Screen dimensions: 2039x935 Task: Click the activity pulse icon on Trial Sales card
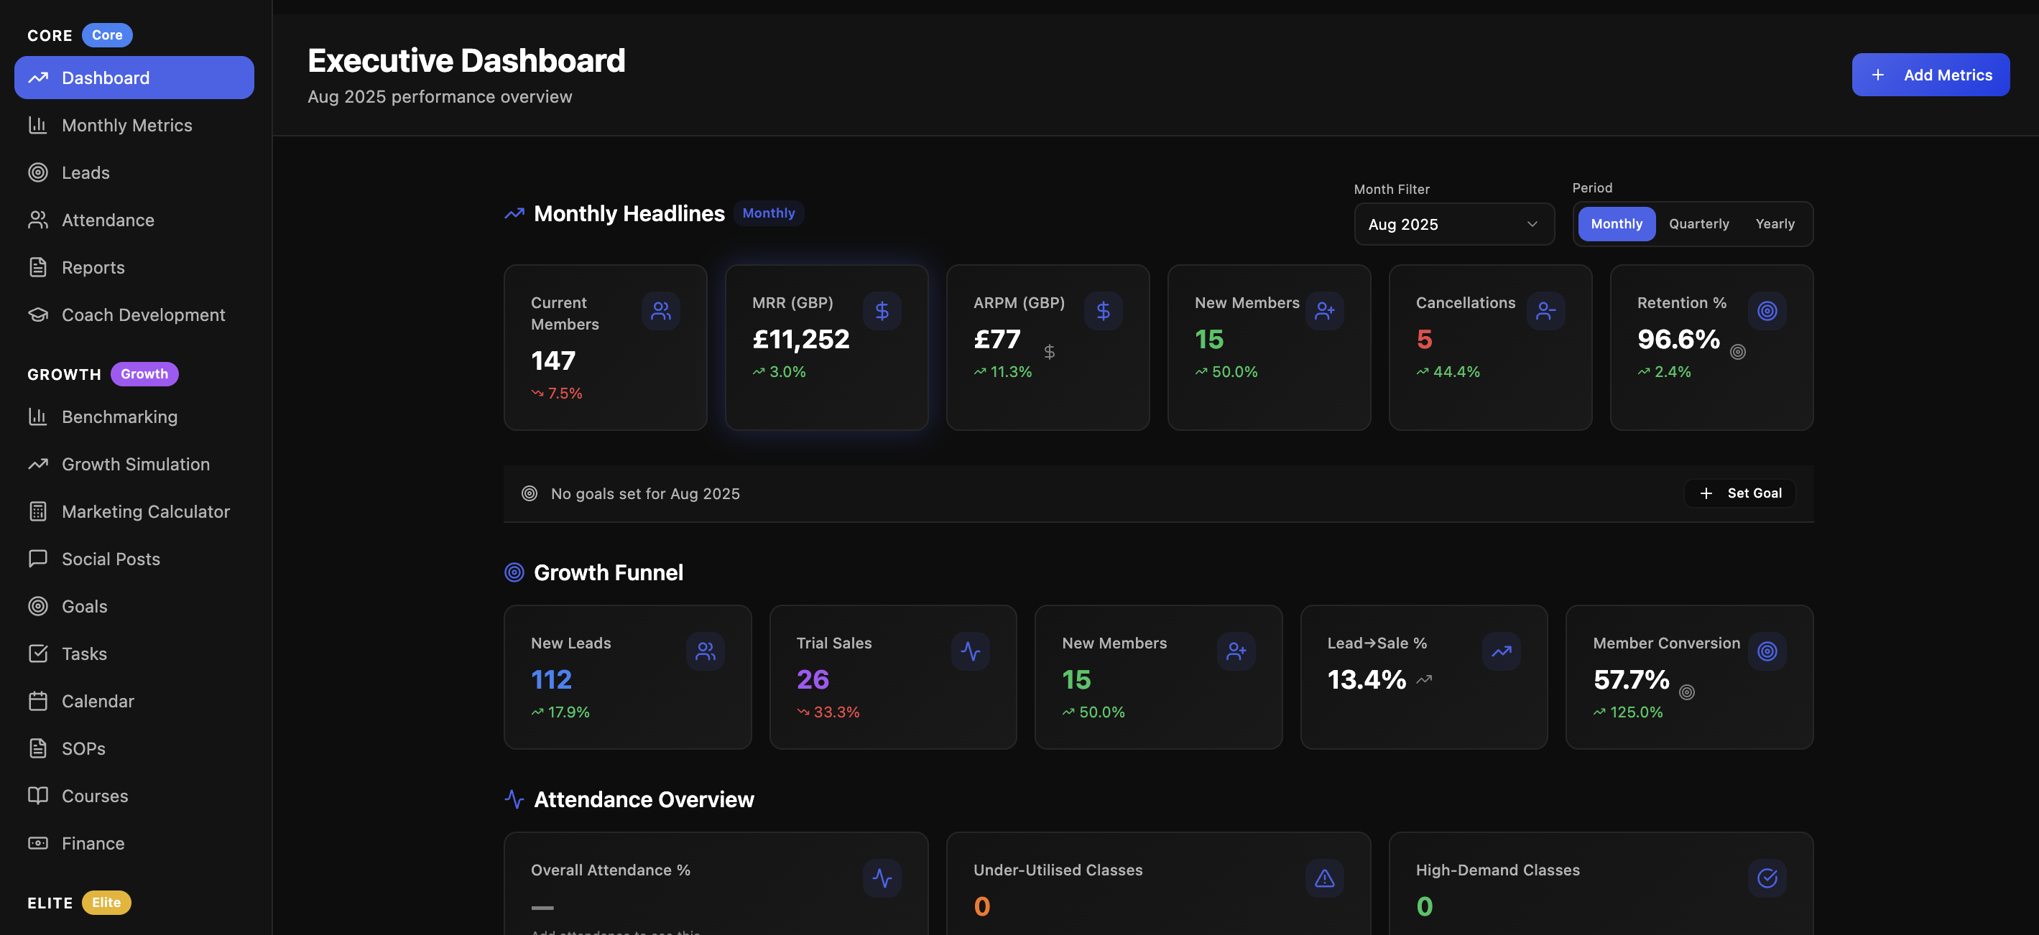(x=971, y=651)
